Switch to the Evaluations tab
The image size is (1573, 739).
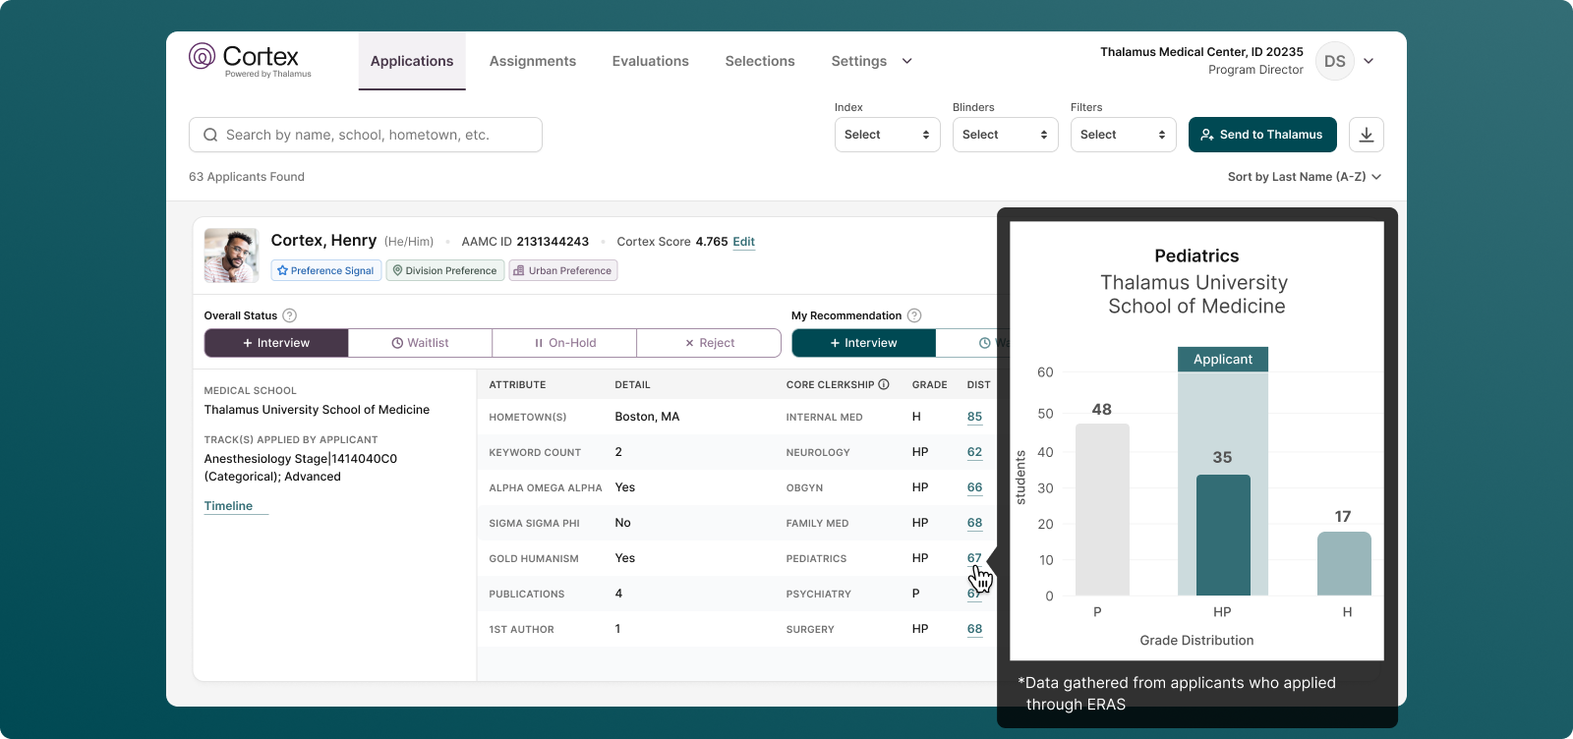650,61
